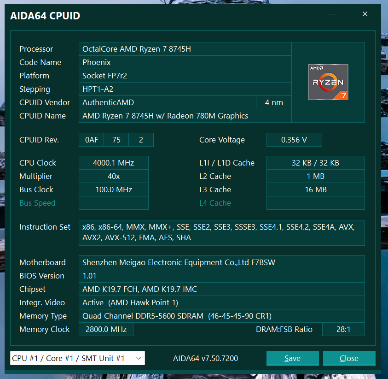Click the CPUID Rev. 0AF cell
Image resolution: width=388 pixels, height=379 pixels.
(x=91, y=140)
